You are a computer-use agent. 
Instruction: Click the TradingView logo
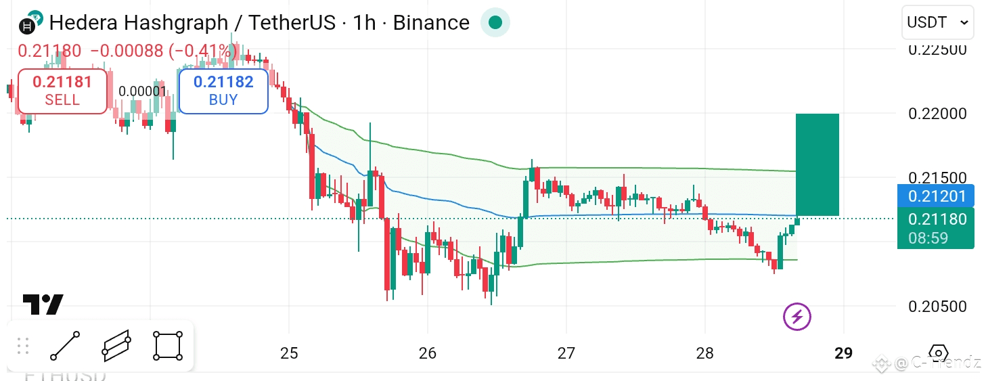43,305
